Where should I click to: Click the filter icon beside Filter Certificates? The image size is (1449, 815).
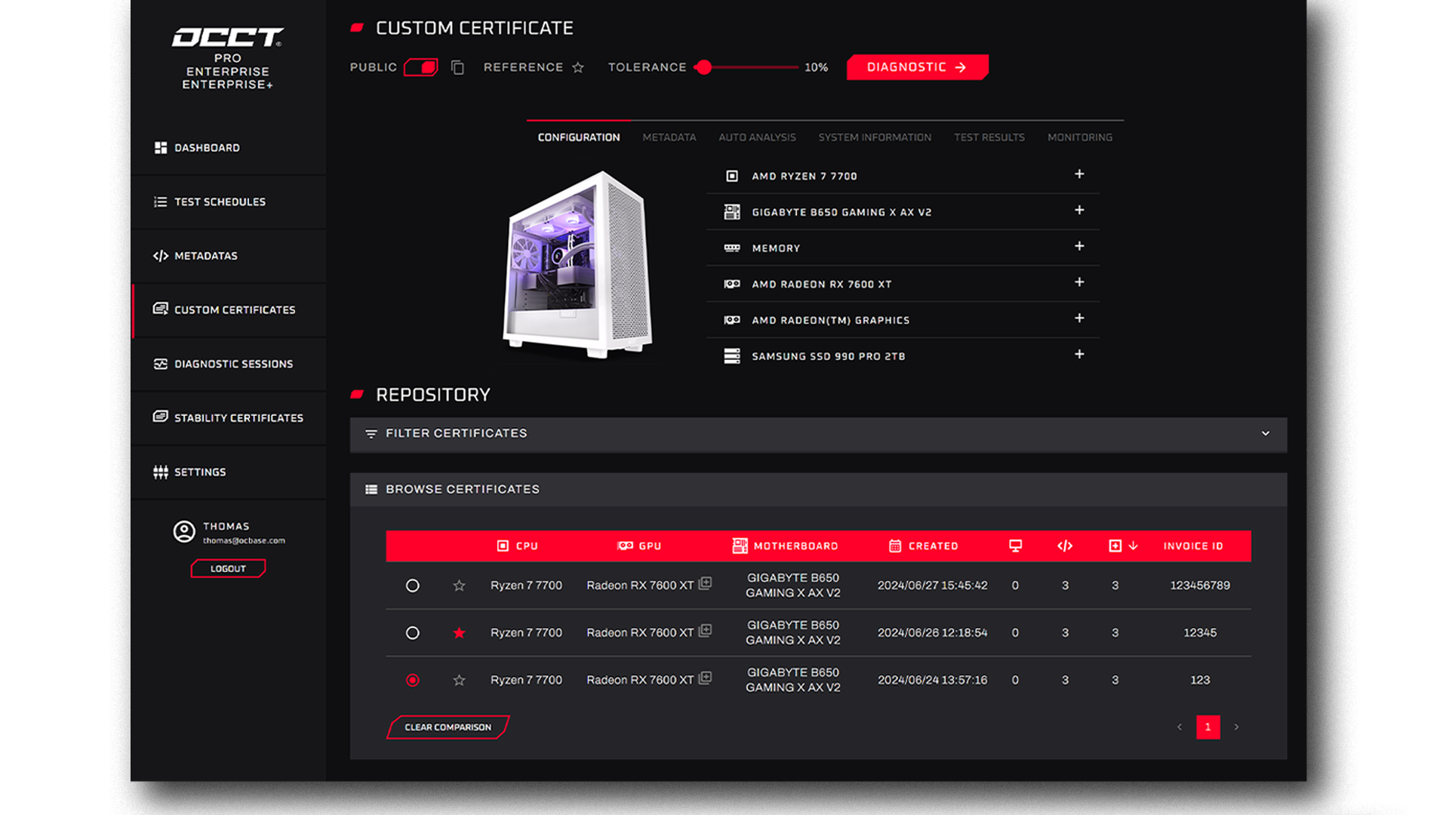click(x=371, y=434)
